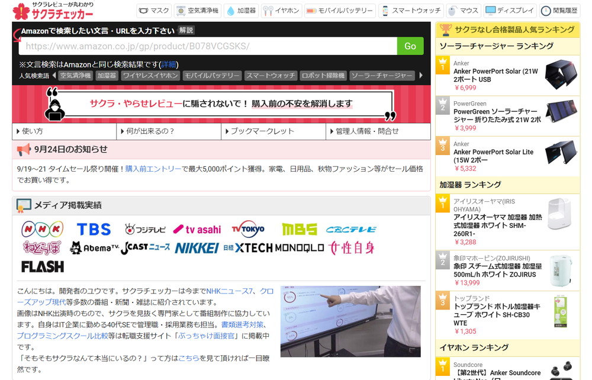Open the 書類選考対策 link
This screenshot has width=592, height=380.
pos(242,324)
